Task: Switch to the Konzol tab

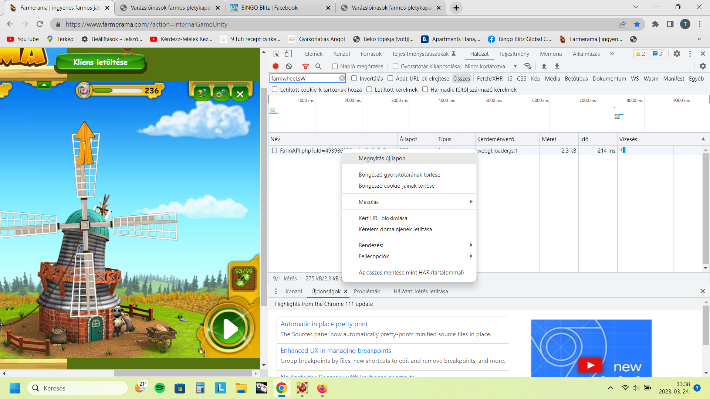Action: point(341,54)
